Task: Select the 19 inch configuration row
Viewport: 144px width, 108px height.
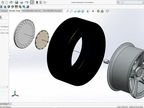Action: (x=4, y=30)
